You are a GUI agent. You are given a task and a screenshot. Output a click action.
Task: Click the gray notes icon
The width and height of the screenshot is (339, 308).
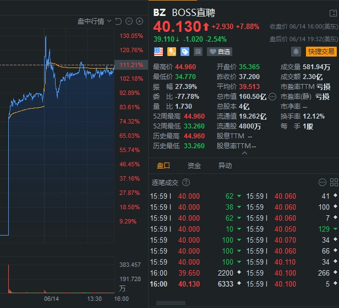[198, 52]
